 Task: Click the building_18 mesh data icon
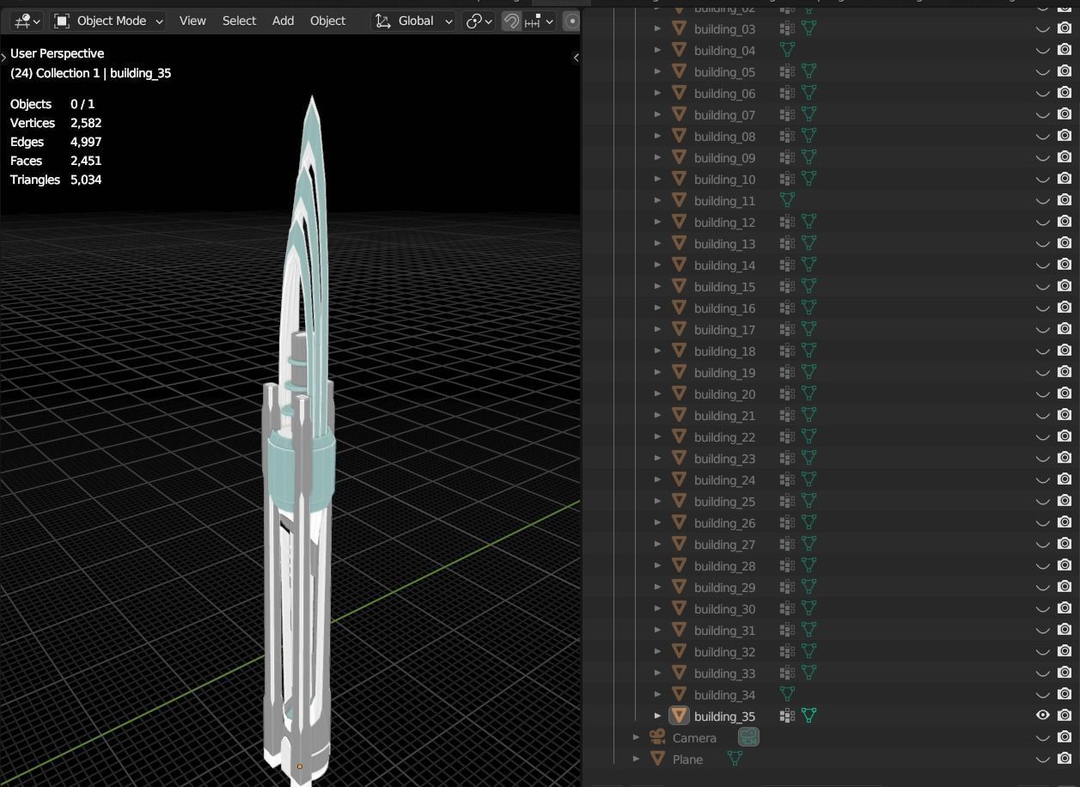coord(808,351)
